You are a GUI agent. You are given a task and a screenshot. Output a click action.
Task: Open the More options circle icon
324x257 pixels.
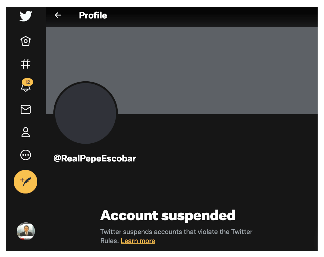25,155
